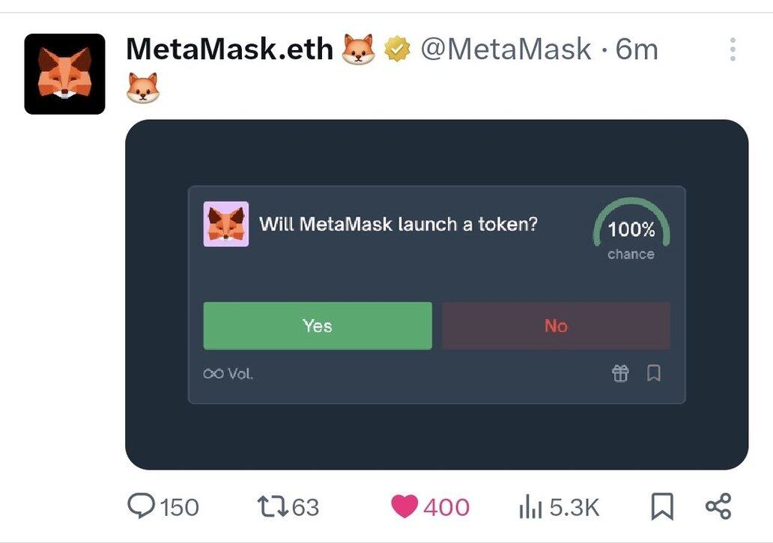Retweet the MetaMask post
The width and height of the screenshot is (773, 543).
273,506
